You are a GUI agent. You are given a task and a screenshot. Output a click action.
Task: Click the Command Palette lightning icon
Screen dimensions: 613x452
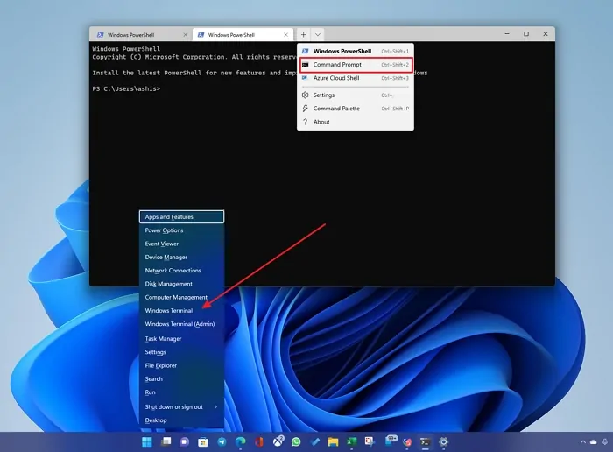click(306, 109)
